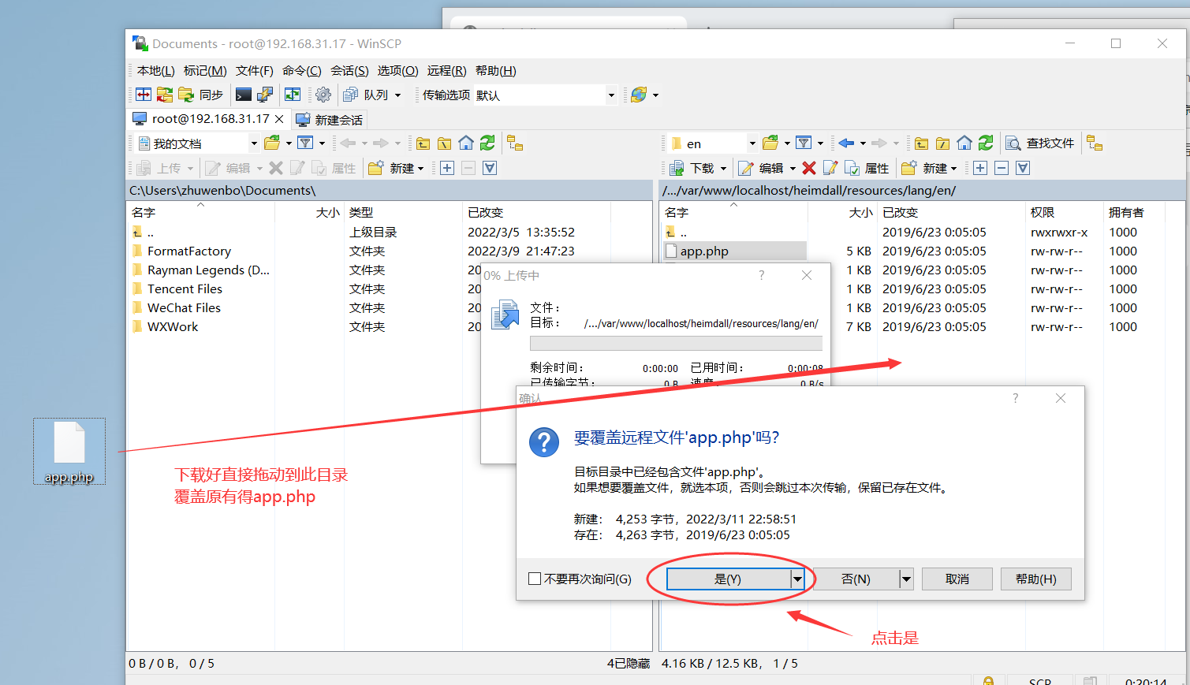Click the remote 新建 new button
The image size is (1190, 685).
pos(925,168)
